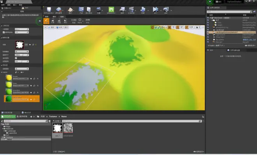Toggle world/local coordinate system icon
Viewport: 257px width, 155px height.
tap(162, 27)
